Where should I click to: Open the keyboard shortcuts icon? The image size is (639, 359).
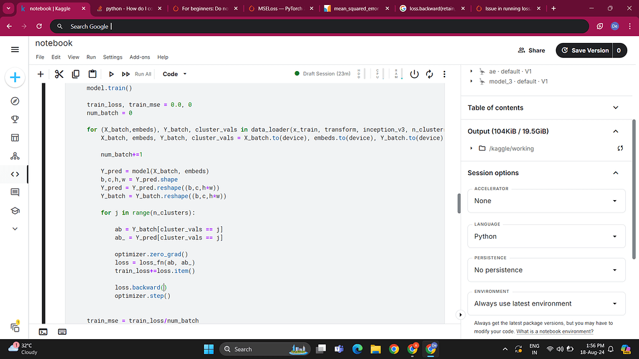[x=62, y=332]
